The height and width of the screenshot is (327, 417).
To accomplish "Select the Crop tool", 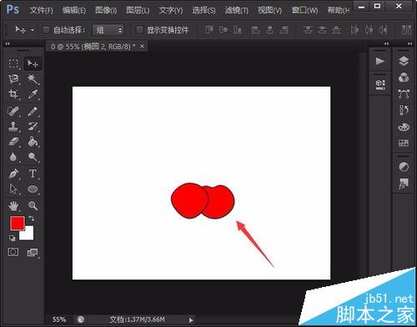I will [13, 94].
